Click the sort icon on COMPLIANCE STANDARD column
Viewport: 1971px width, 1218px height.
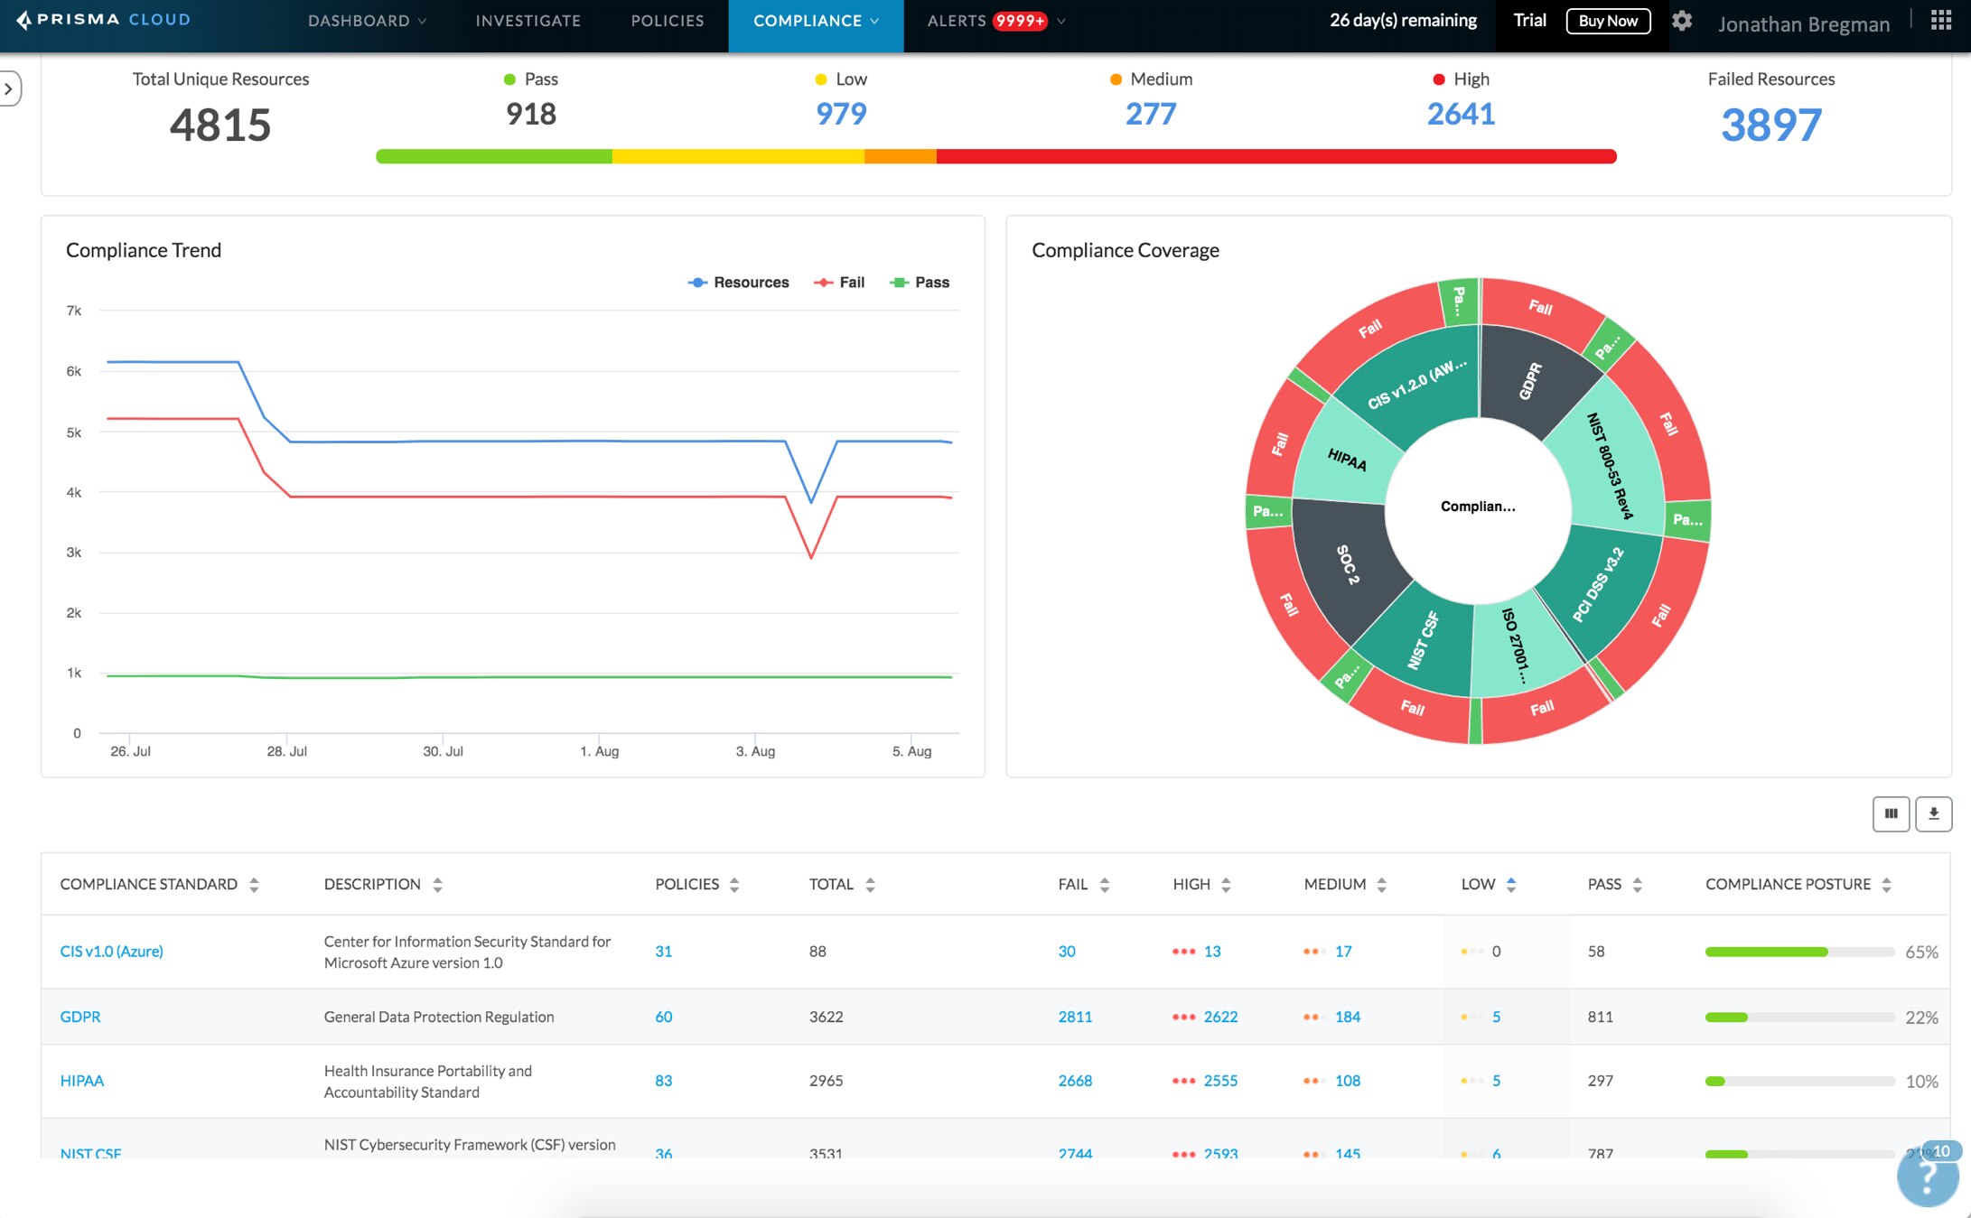click(254, 882)
